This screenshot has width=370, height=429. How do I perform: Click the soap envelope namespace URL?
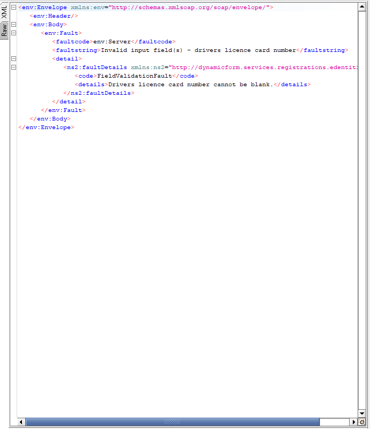tap(189, 7)
